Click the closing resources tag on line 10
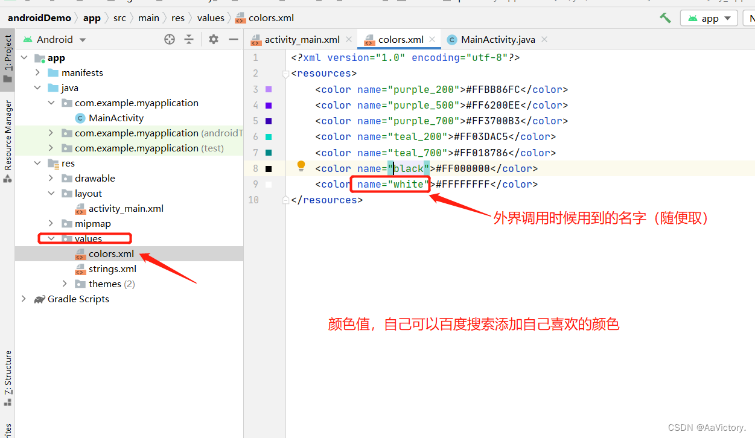 point(327,200)
